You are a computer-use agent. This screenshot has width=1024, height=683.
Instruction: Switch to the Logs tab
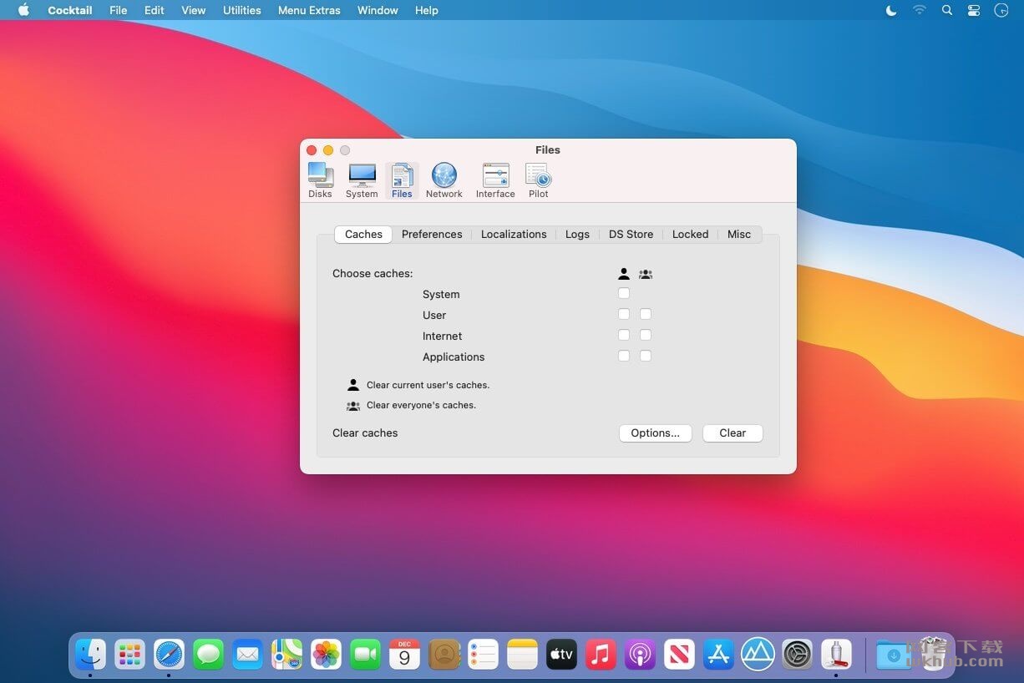(x=577, y=235)
